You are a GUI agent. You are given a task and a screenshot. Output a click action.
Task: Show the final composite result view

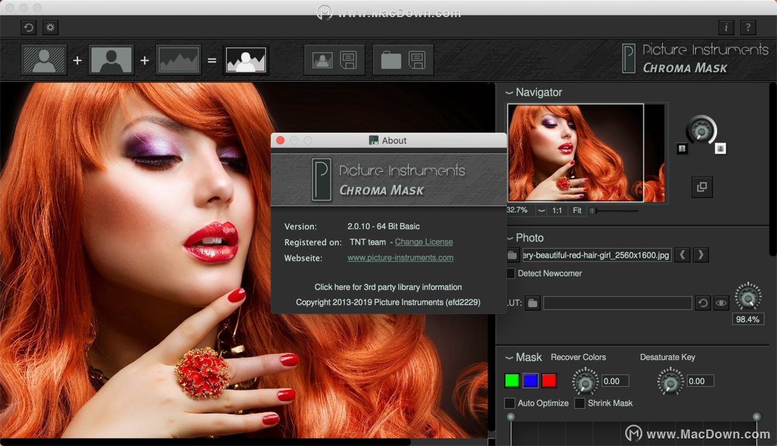tap(246, 60)
